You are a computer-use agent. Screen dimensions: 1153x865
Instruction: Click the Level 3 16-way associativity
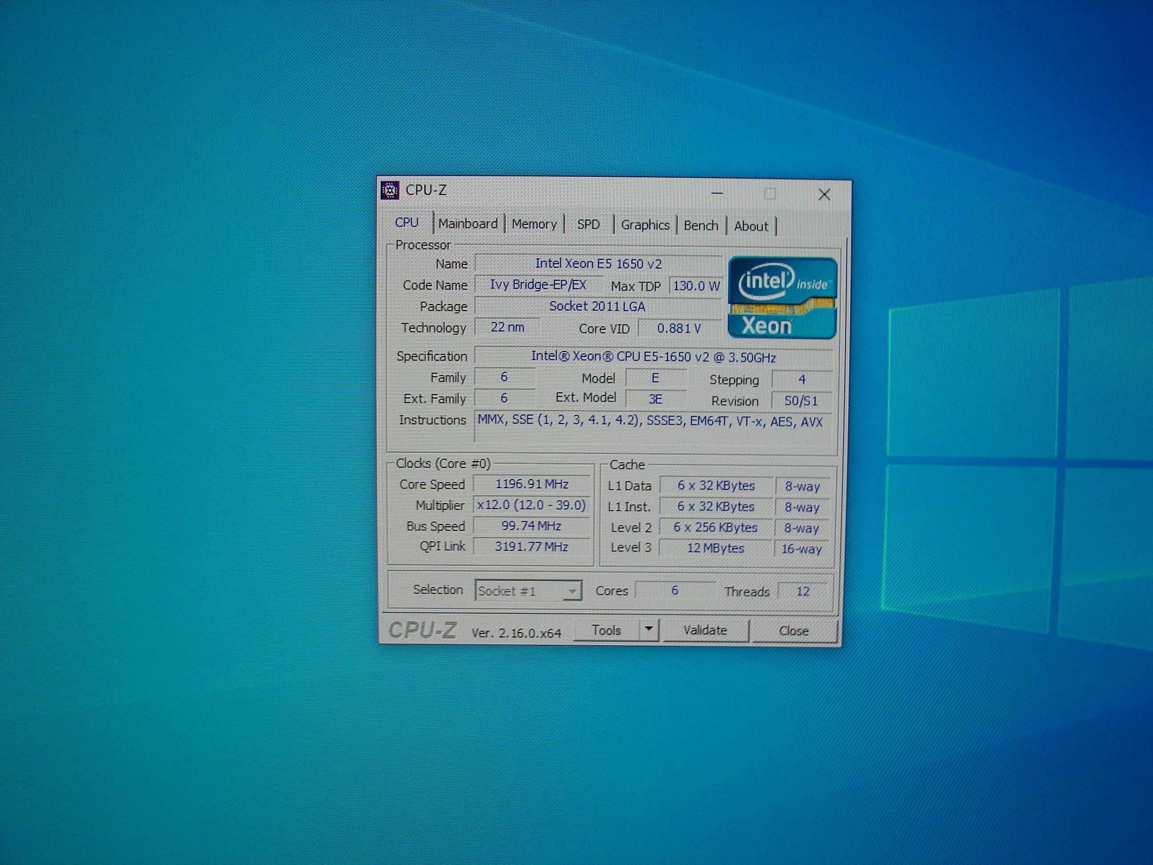pyautogui.click(x=801, y=549)
